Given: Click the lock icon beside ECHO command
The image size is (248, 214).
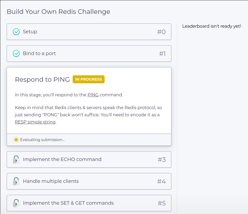Looking at the screenshot, I should pyautogui.click(x=16, y=159).
